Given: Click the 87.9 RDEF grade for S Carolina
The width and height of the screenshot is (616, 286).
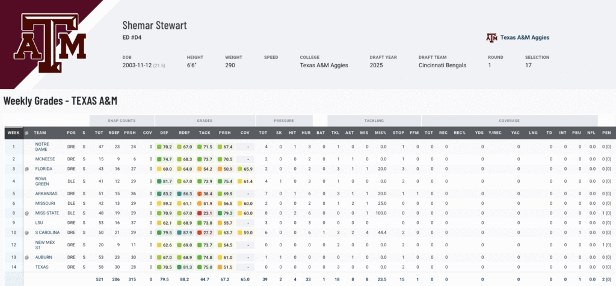Looking at the screenshot, I should 185,233.
